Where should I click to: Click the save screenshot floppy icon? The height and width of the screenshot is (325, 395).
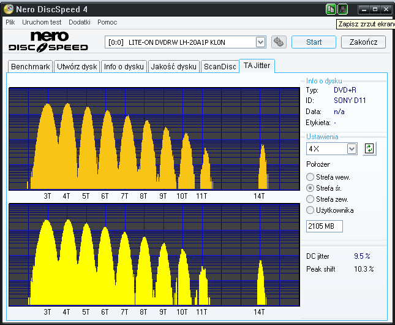342,9
